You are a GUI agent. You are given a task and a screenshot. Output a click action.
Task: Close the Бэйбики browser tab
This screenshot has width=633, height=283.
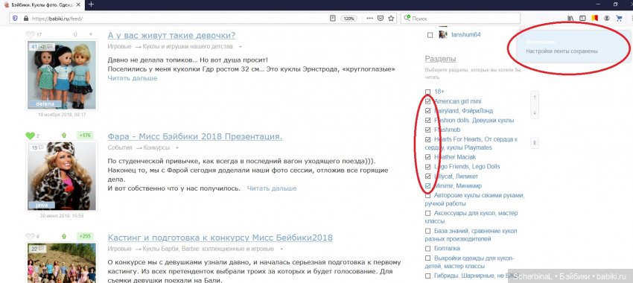[79, 4]
